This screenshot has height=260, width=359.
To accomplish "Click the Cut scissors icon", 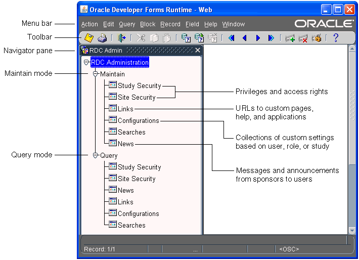I will (141, 38).
